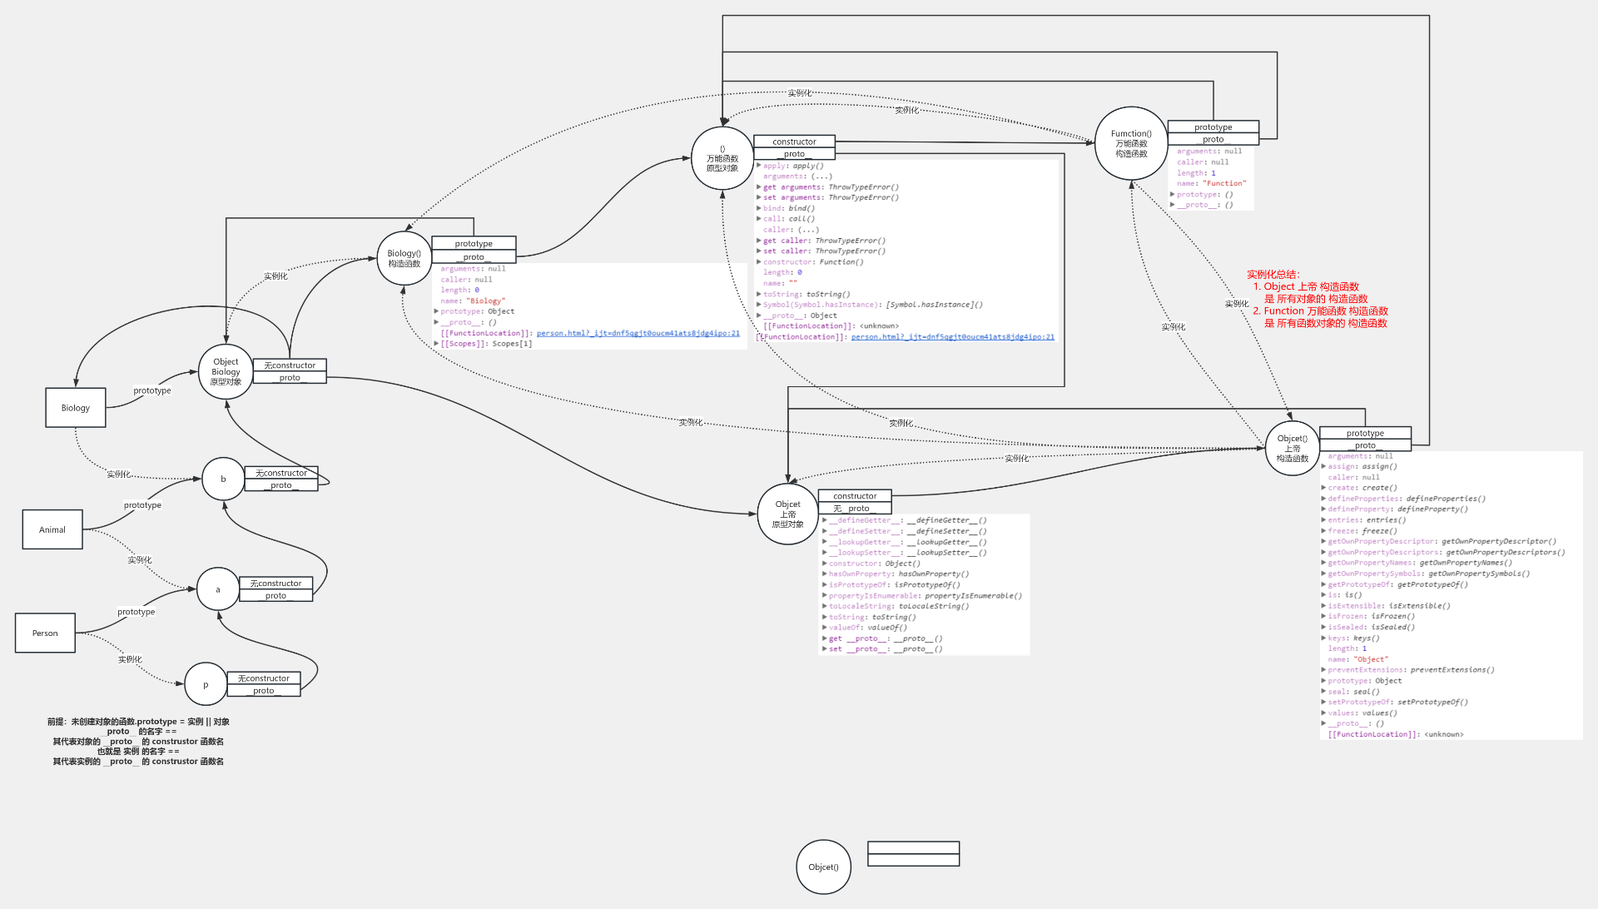Select the red 实例化总结 text note
The height and width of the screenshot is (909, 1598).
[1317, 299]
